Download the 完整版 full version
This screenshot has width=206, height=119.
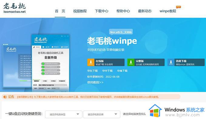pyautogui.click(x=146, y=62)
